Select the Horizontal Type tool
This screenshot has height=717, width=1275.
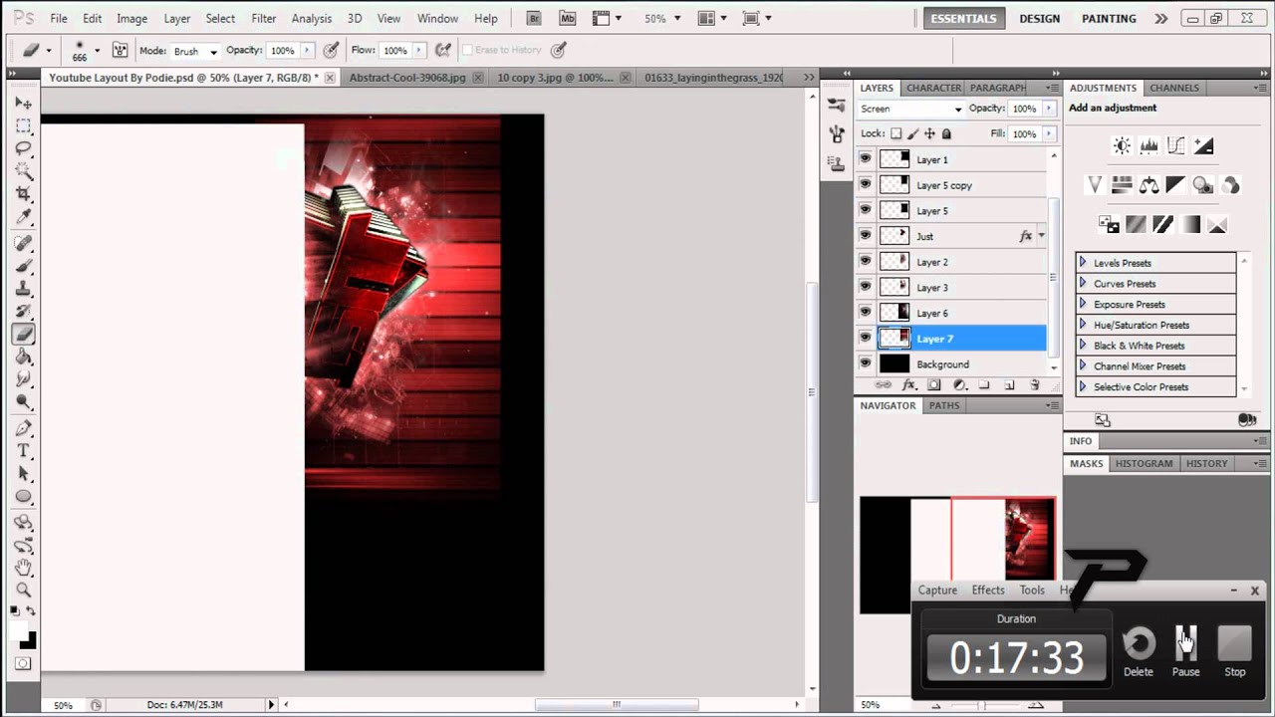[24, 451]
